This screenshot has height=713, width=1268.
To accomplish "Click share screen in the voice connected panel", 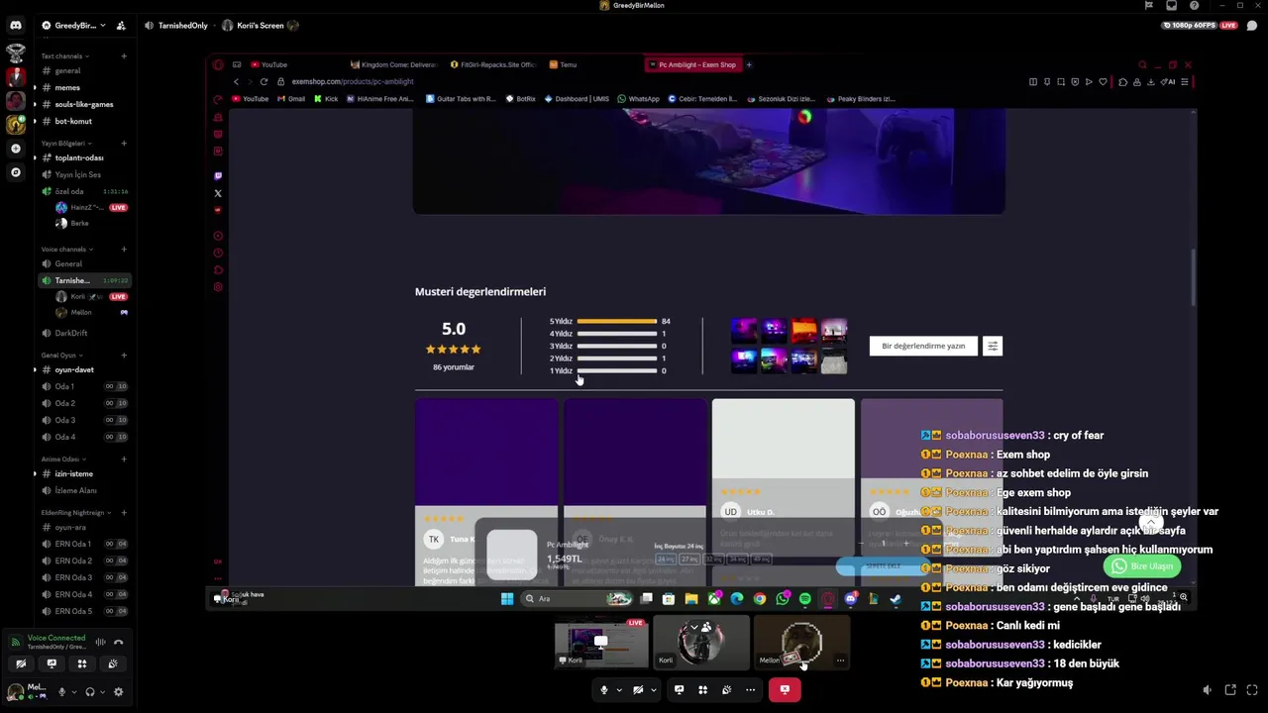I will click(52, 663).
